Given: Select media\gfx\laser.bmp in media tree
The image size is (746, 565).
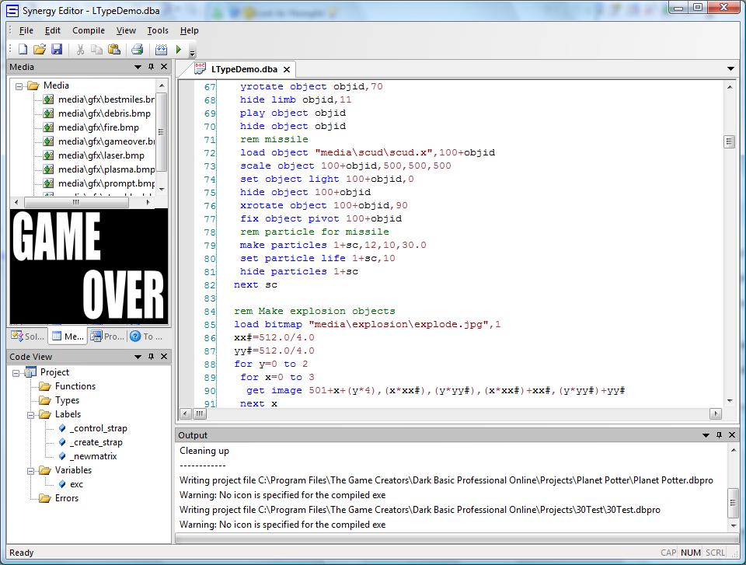Looking at the screenshot, I should click(x=101, y=155).
